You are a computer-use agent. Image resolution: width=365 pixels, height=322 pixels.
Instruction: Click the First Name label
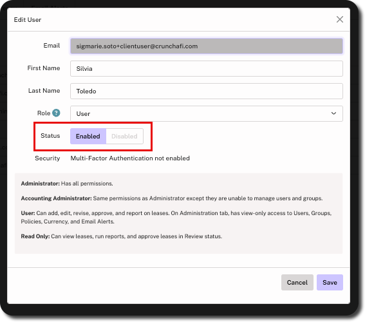pos(44,68)
